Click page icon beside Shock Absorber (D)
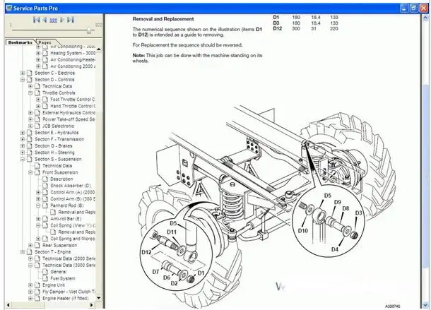The image size is (431, 310). [x=45, y=186]
